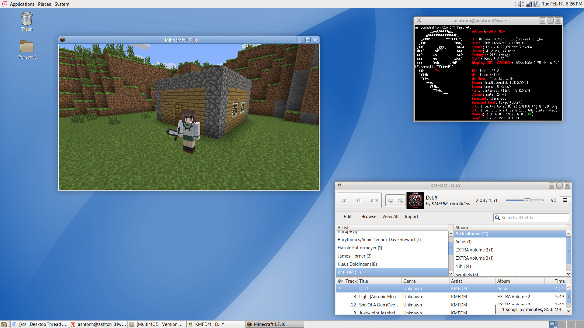
Task: Pause the playing D.I.Y song
Action: (x=359, y=200)
